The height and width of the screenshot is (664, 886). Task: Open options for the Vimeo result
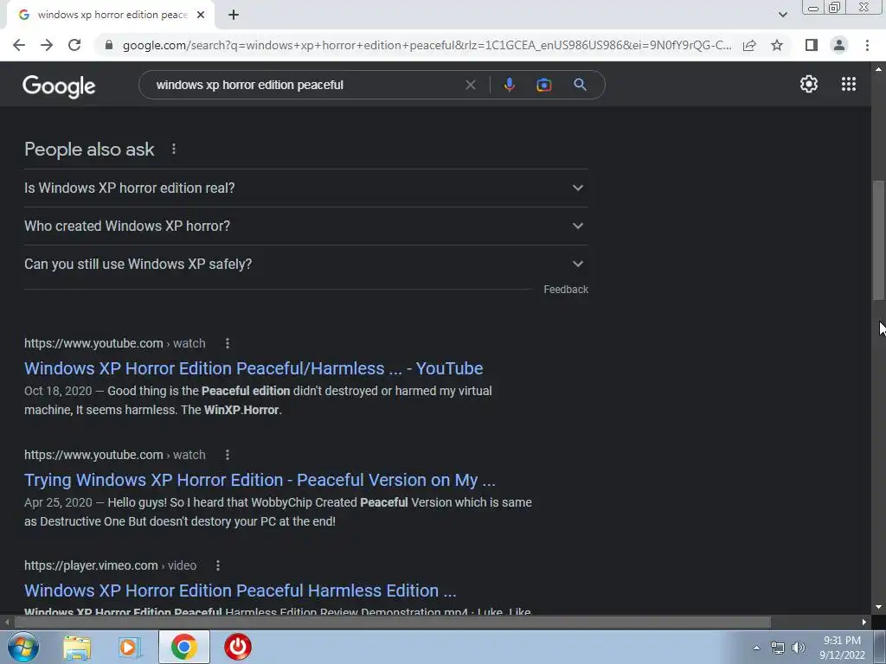point(217,565)
